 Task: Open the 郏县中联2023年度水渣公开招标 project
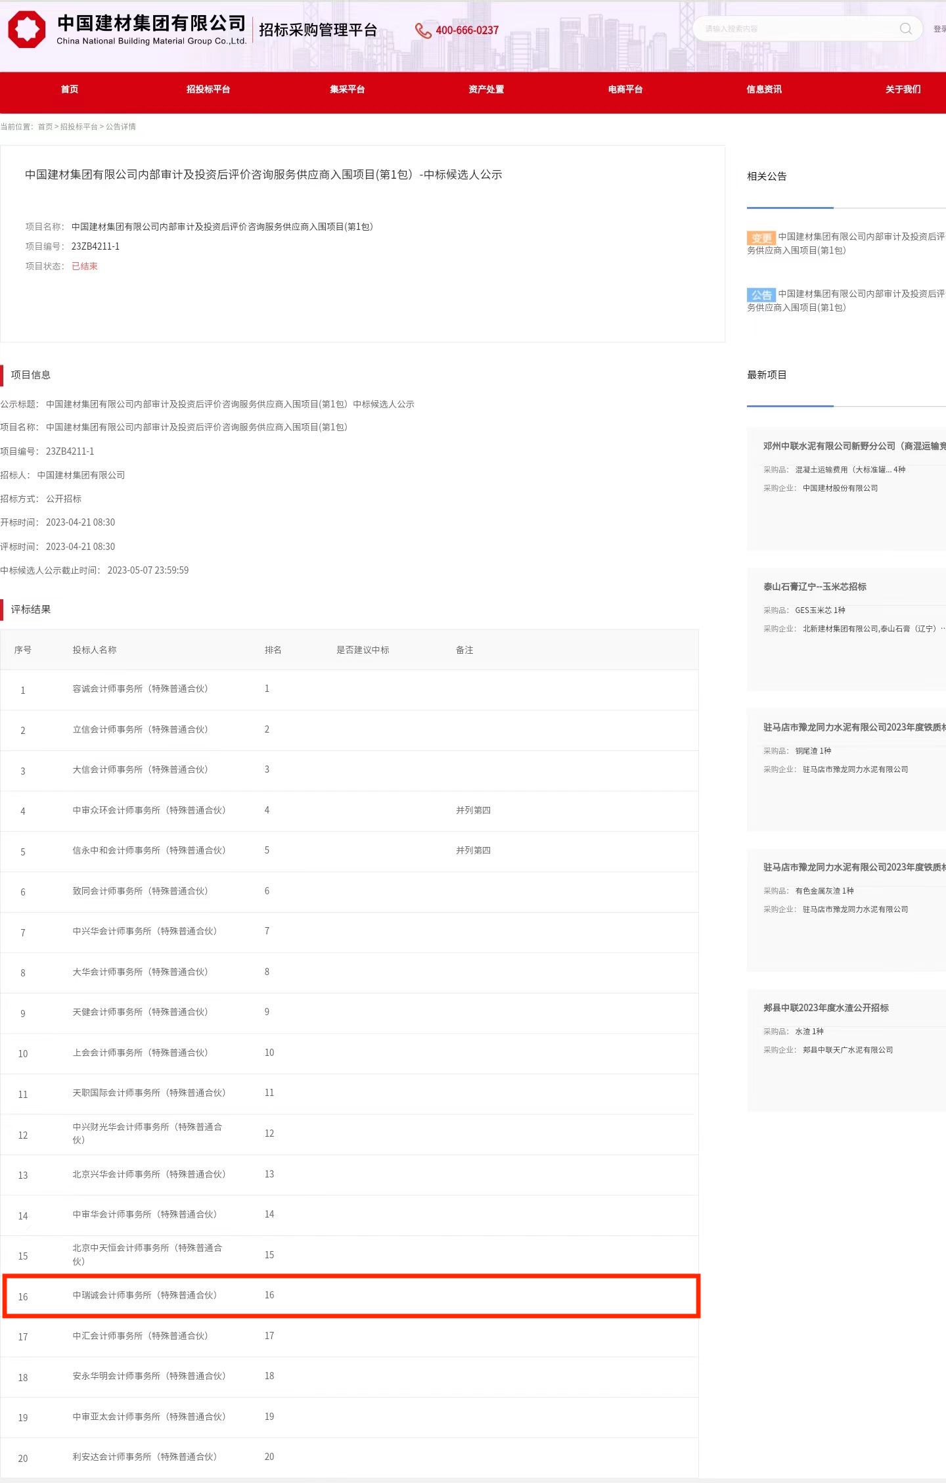(x=846, y=1051)
